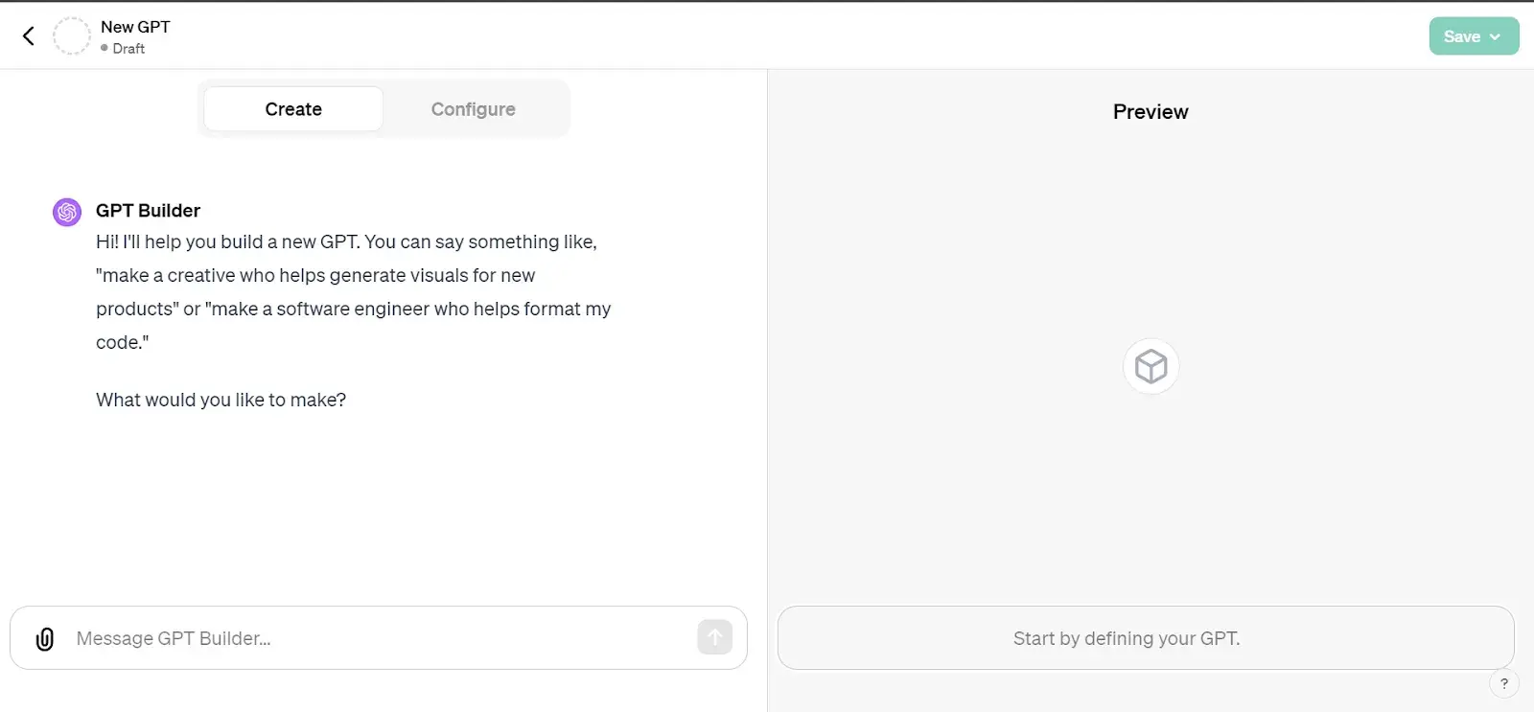
Task: Click the New GPT title text
Action: pos(135,27)
